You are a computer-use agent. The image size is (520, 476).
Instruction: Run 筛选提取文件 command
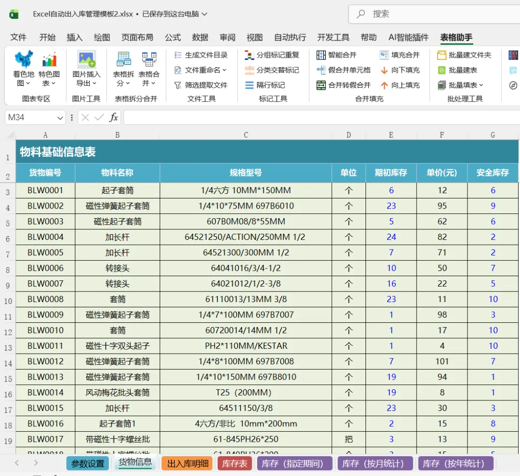tap(201, 85)
